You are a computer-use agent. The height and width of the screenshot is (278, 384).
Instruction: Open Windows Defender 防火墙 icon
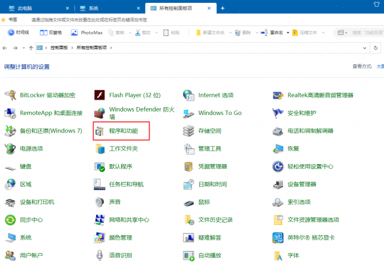coord(99,113)
